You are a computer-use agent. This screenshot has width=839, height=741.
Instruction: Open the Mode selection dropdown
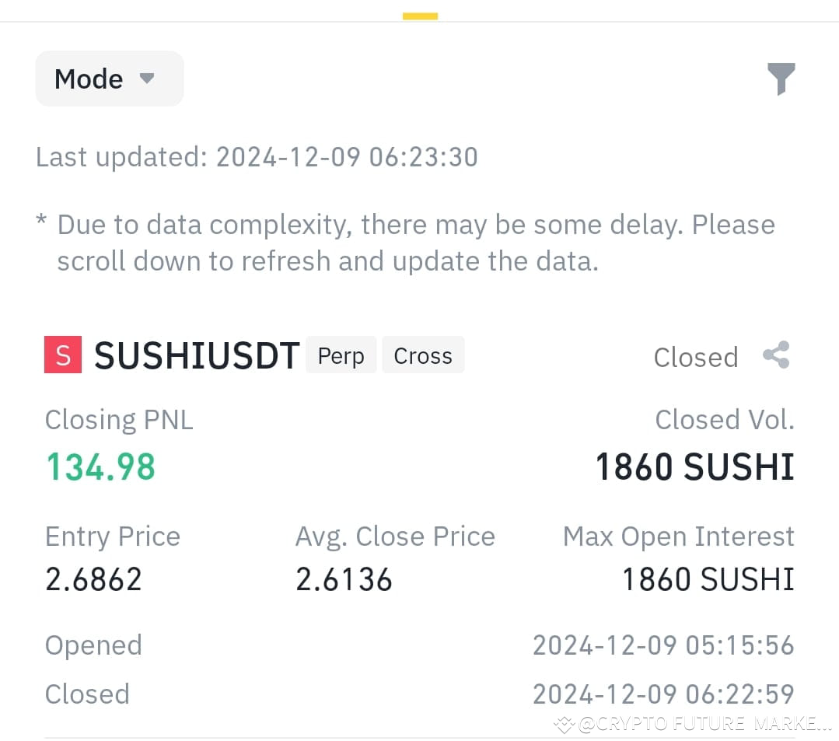109,78
